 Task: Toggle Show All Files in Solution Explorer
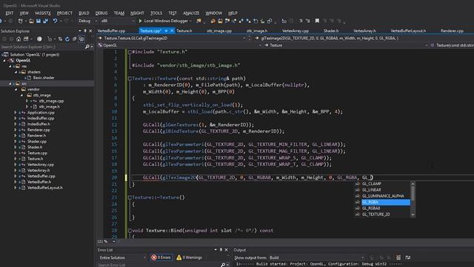81,39
